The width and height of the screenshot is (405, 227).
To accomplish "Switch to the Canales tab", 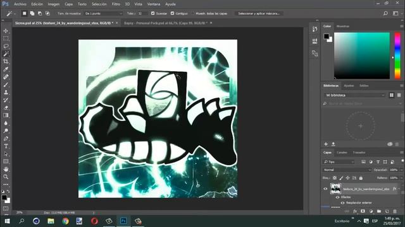I will pos(342,153).
